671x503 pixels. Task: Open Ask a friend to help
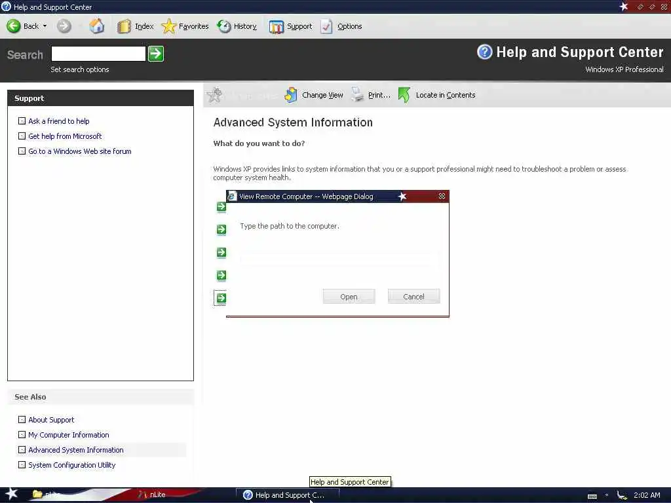pyautogui.click(x=58, y=121)
